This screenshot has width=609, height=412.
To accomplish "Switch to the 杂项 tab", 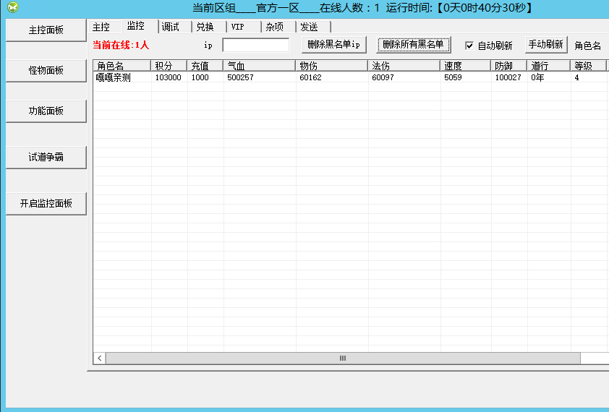I will click(278, 27).
